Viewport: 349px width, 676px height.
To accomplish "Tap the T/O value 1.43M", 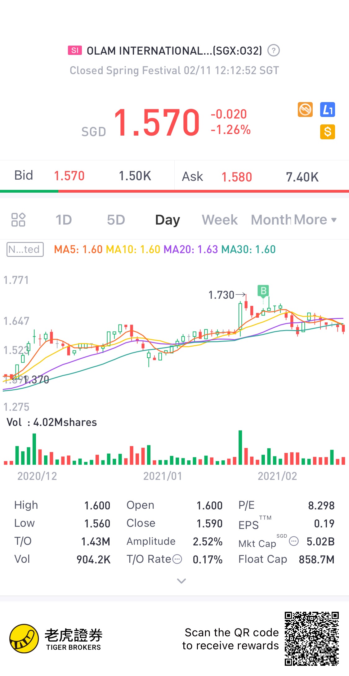I will tap(96, 542).
